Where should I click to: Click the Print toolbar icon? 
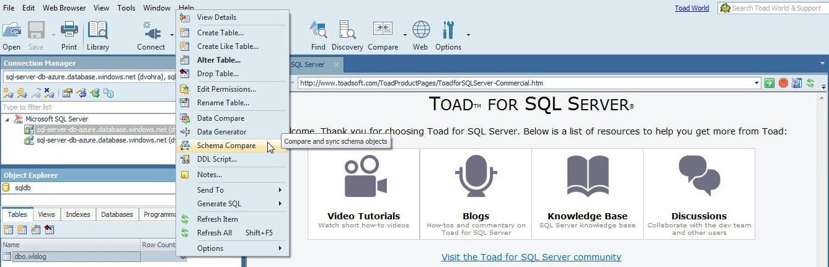[69, 30]
